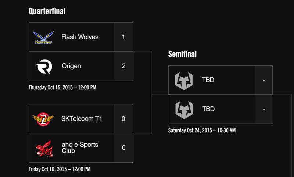Select the first TBD semifinal team label
Screen dimensions: 294x177
click(x=208, y=80)
